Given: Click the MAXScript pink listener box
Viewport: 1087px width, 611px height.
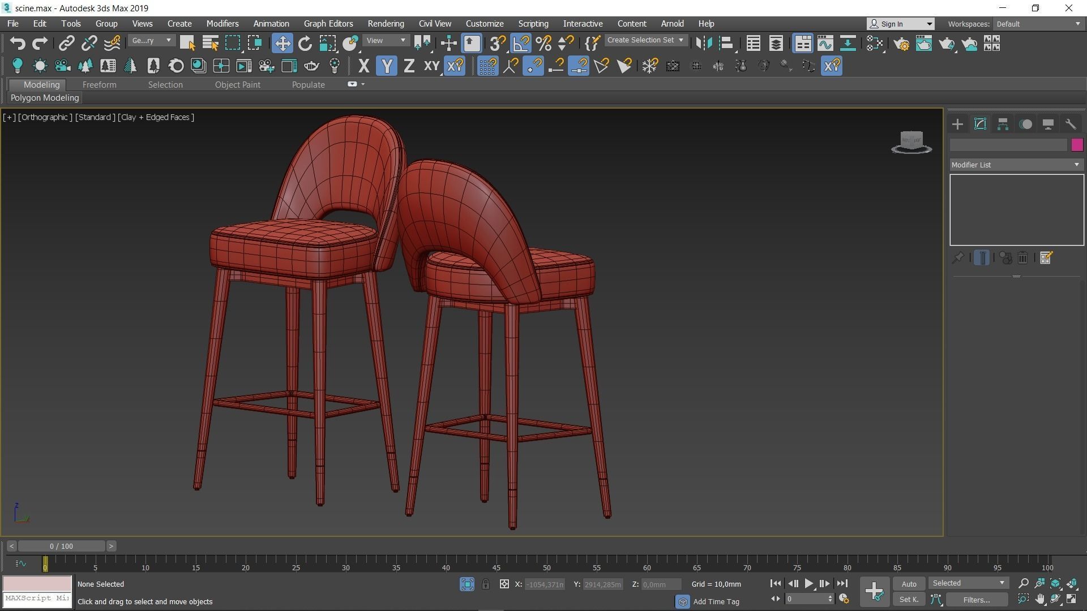Looking at the screenshot, I should pos(37,583).
